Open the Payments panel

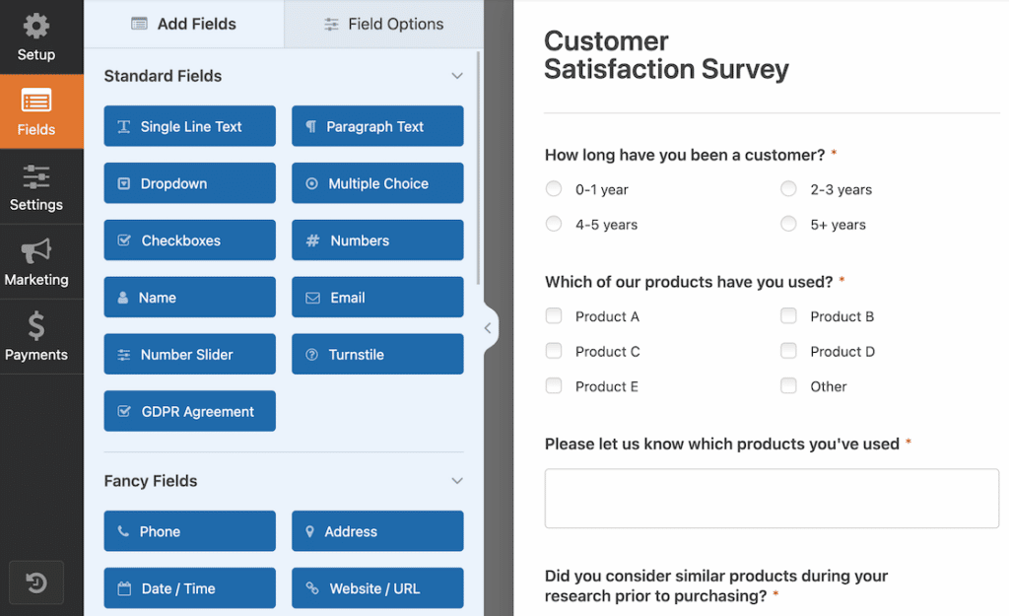pyautogui.click(x=36, y=336)
